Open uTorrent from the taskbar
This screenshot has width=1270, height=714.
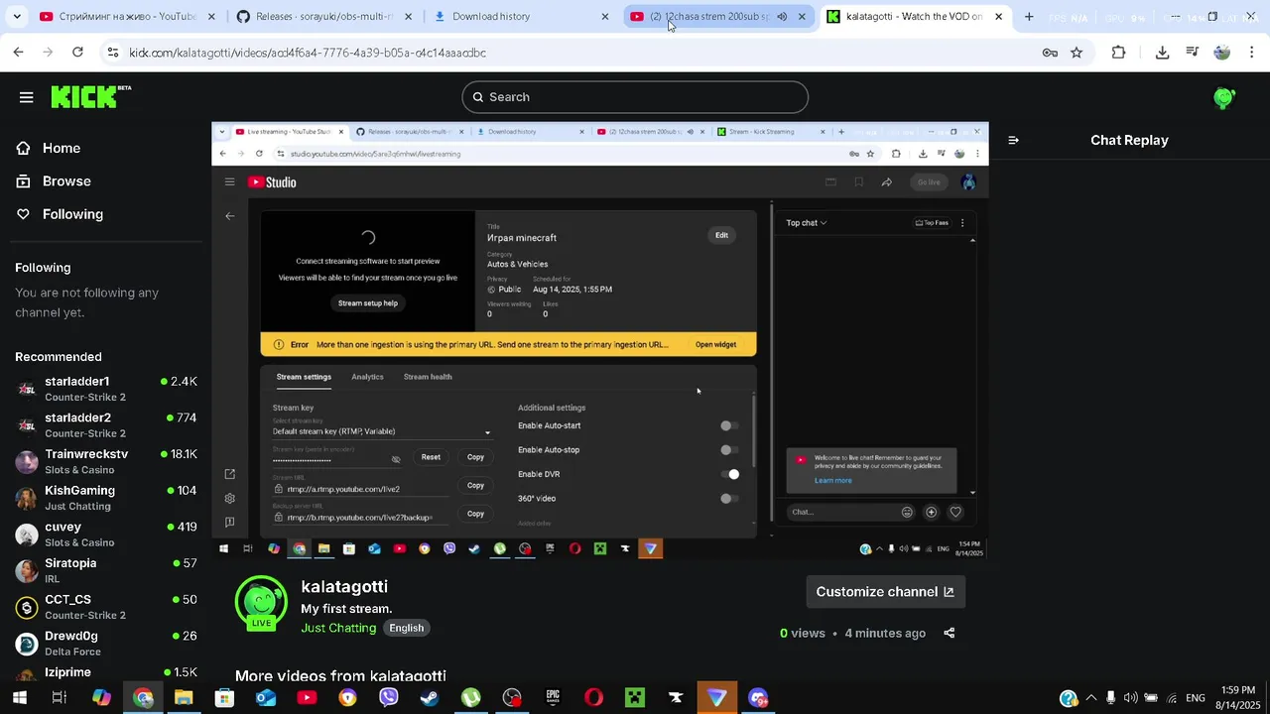[471, 698]
